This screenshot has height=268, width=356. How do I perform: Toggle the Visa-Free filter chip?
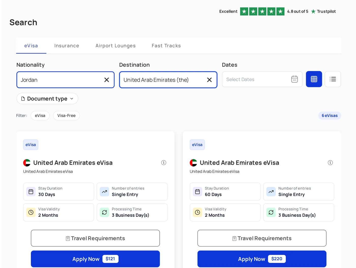[x=66, y=116]
